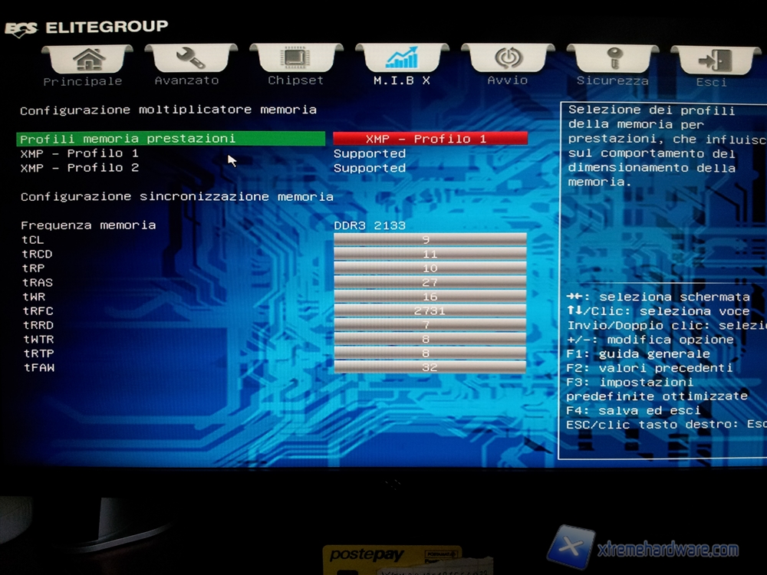The width and height of the screenshot is (767, 575).
Task: Click the XMP - Profilo 2 entry
Action: pos(80,168)
